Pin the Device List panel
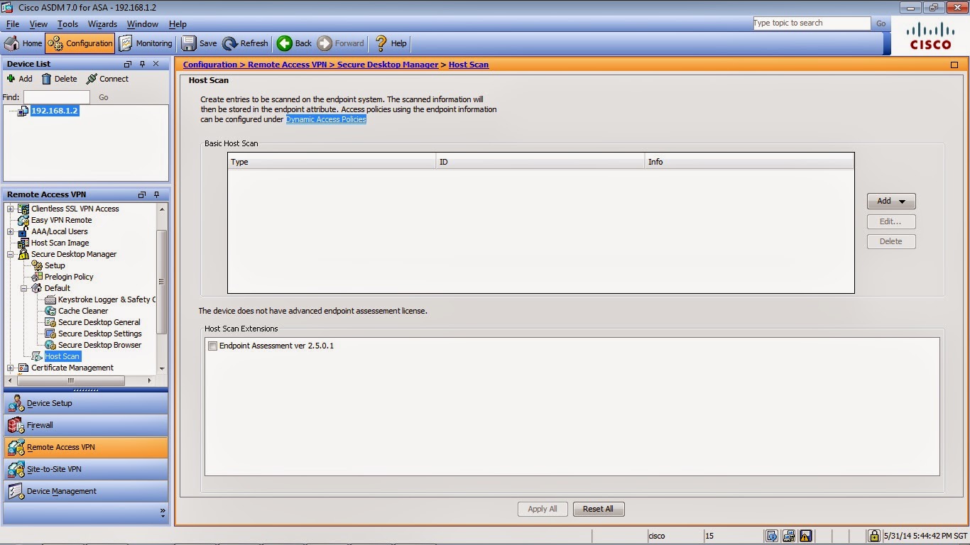This screenshot has width=970, height=545. (x=142, y=64)
